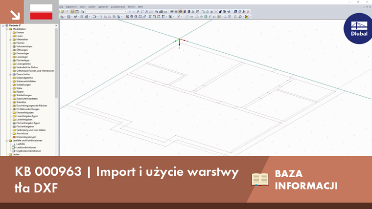The height and width of the screenshot is (209, 372).
Task: Select Linien in navigator tree
Action: [20, 36]
